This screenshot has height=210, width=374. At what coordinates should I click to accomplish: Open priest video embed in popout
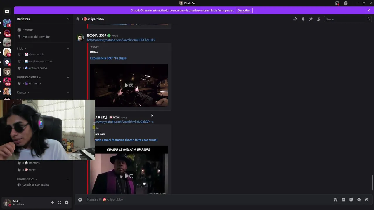(x=131, y=176)
